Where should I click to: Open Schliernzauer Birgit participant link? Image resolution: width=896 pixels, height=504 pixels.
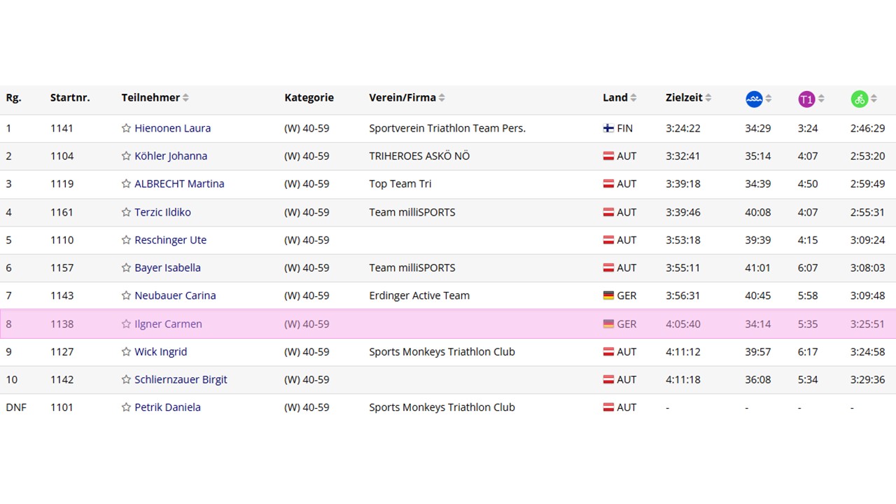[x=181, y=379]
